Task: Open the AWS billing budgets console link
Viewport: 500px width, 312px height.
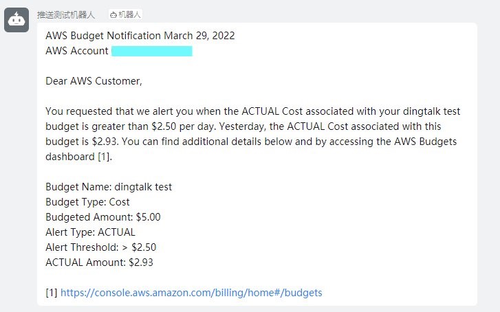Action: click(191, 293)
